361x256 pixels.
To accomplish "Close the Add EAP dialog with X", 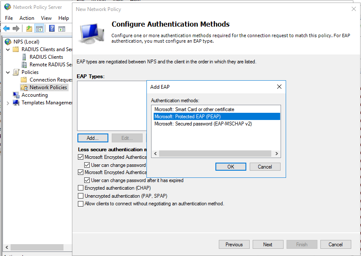I will [x=279, y=87].
